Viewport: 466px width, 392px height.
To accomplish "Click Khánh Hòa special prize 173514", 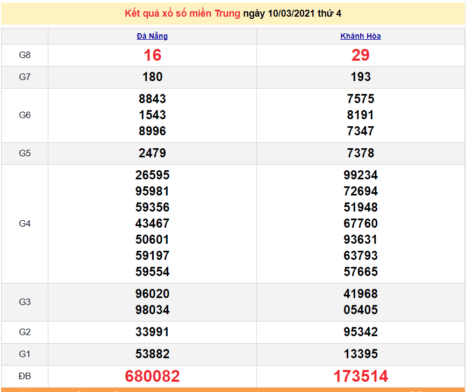I will (x=361, y=376).
